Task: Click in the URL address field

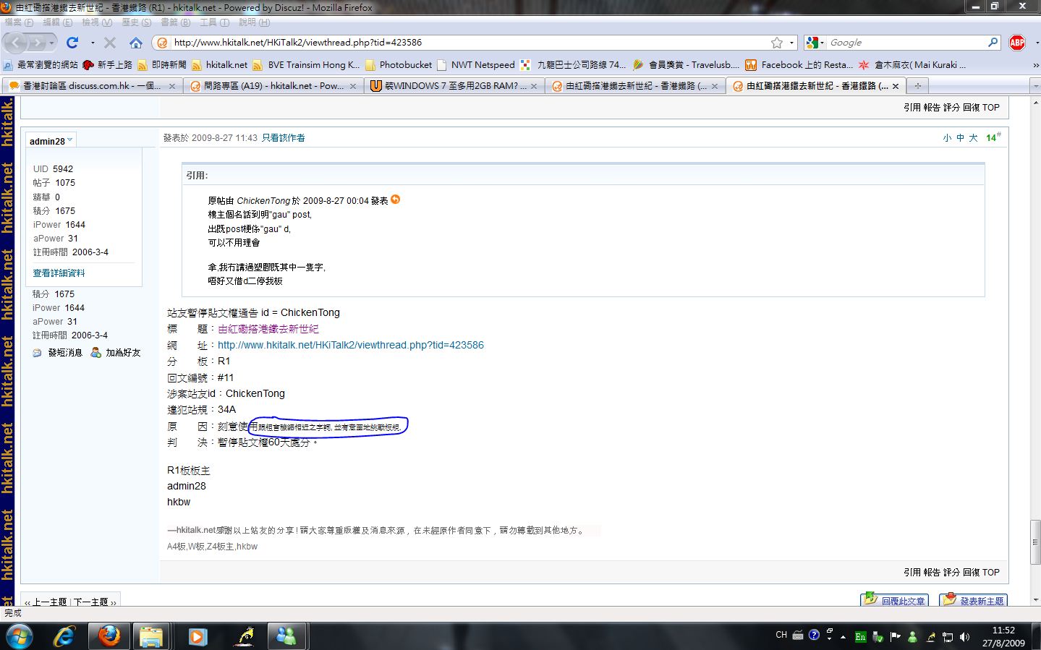Action: click(x=463, y=43)
